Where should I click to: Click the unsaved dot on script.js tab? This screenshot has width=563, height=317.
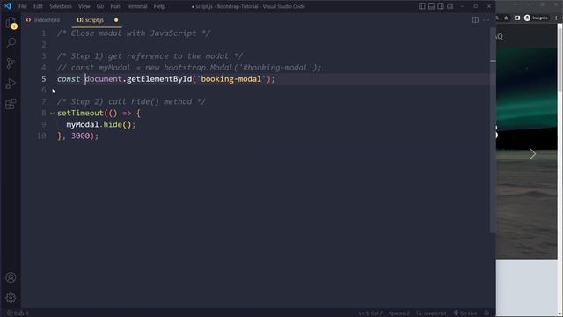[116, 20]
